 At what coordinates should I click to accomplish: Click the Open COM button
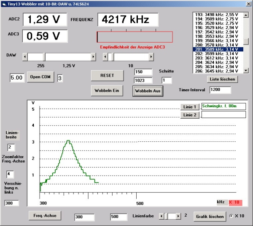click(41, 77)
